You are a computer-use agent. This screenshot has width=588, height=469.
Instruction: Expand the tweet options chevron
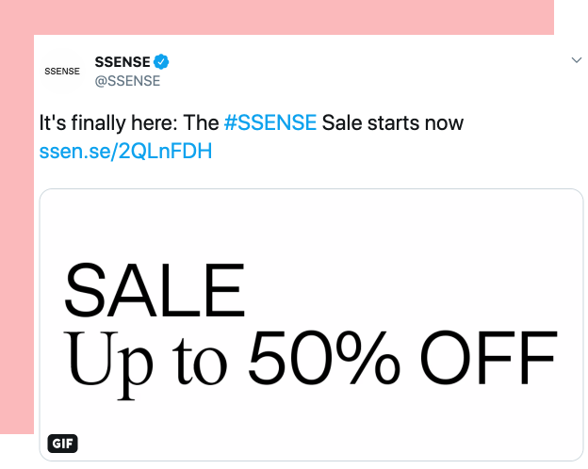(577, 60)
